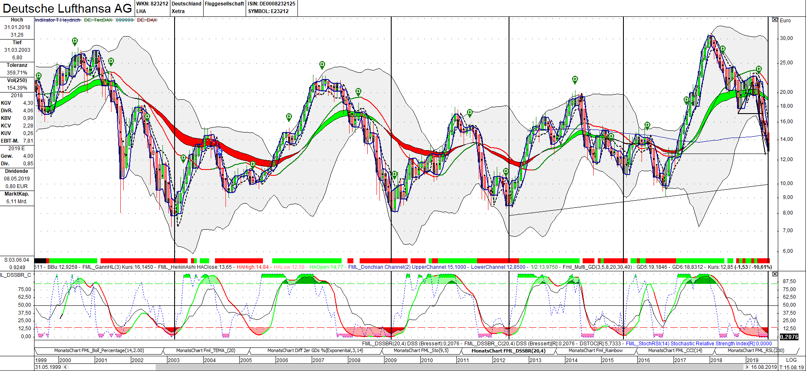Click the Hoch 31.01.2018 info box
This screenshot has width=806, height=371.
pyautogui.click(x=17, y=28)
